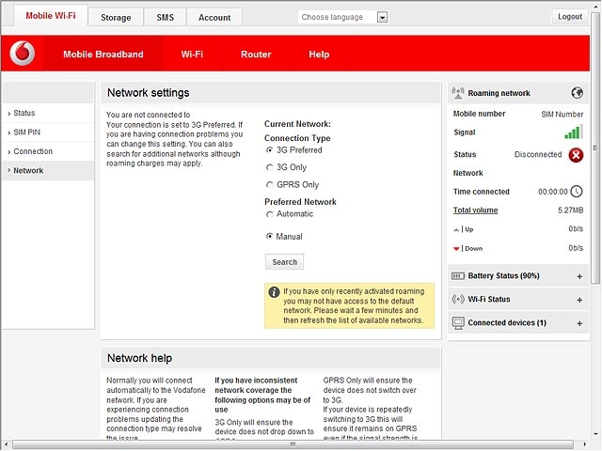Viewport: 602px width, 451px height.
Task: Expand the Connected devices panel
Action: pyautogui.click(x=579, y=323)
